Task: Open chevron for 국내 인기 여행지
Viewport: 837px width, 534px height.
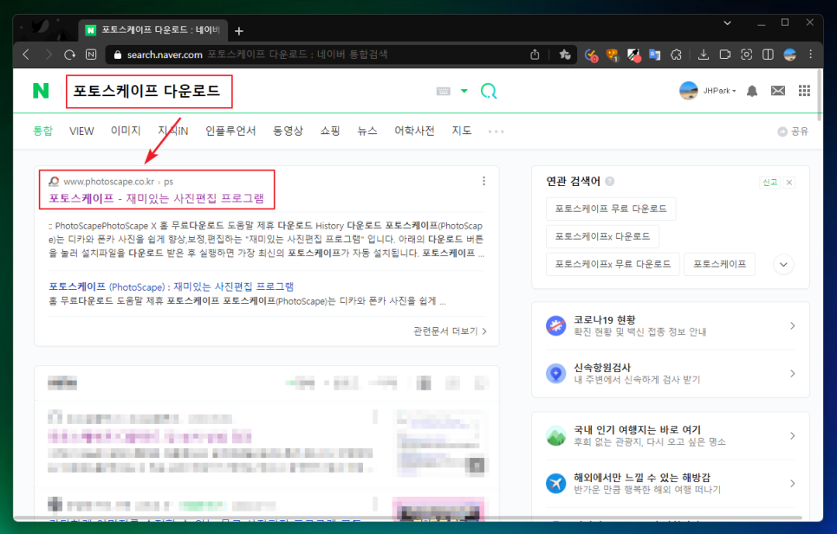Action: coord(793,436)
